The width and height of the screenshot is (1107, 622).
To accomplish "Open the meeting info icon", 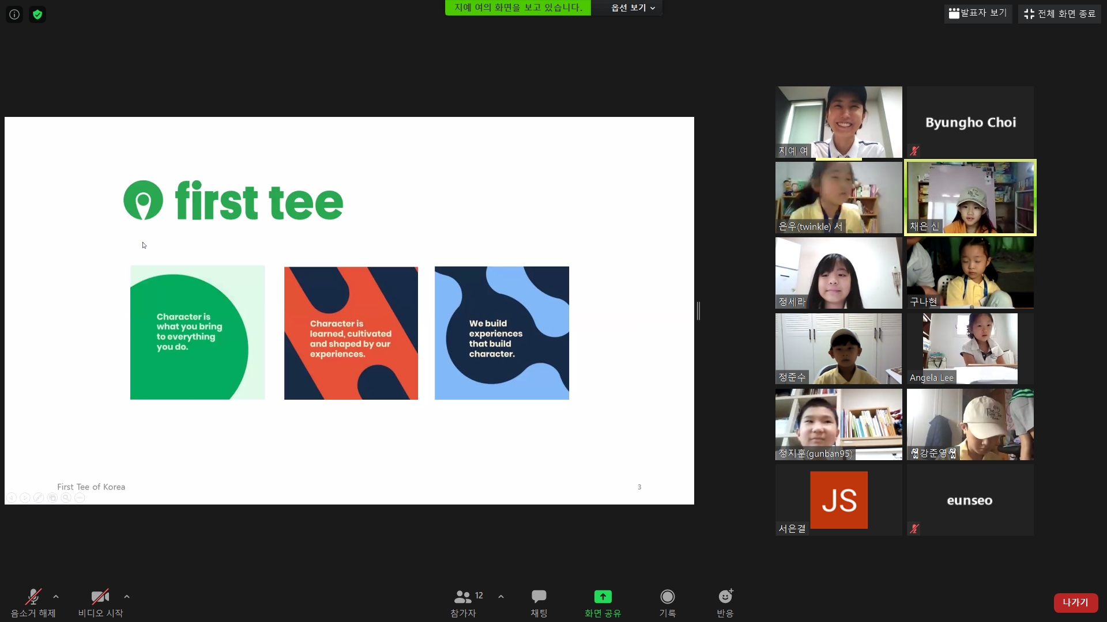I will coord(14,14).
